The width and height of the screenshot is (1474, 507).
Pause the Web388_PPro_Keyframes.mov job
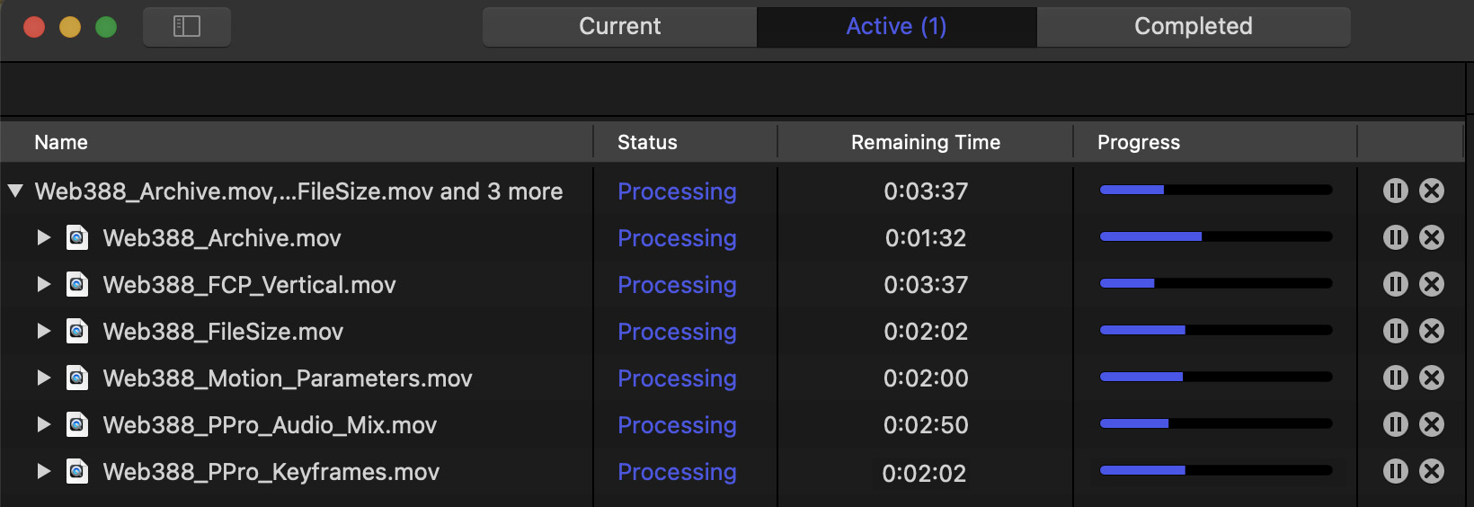click(1395, 471)
